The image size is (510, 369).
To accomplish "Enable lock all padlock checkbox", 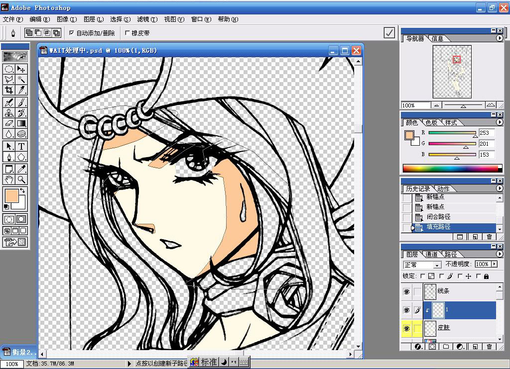I will point(479,276).
